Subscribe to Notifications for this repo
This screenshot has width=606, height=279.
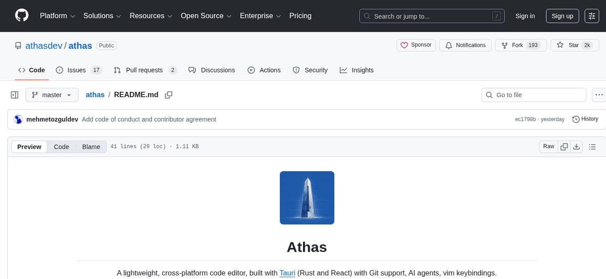tap(465, 45)
